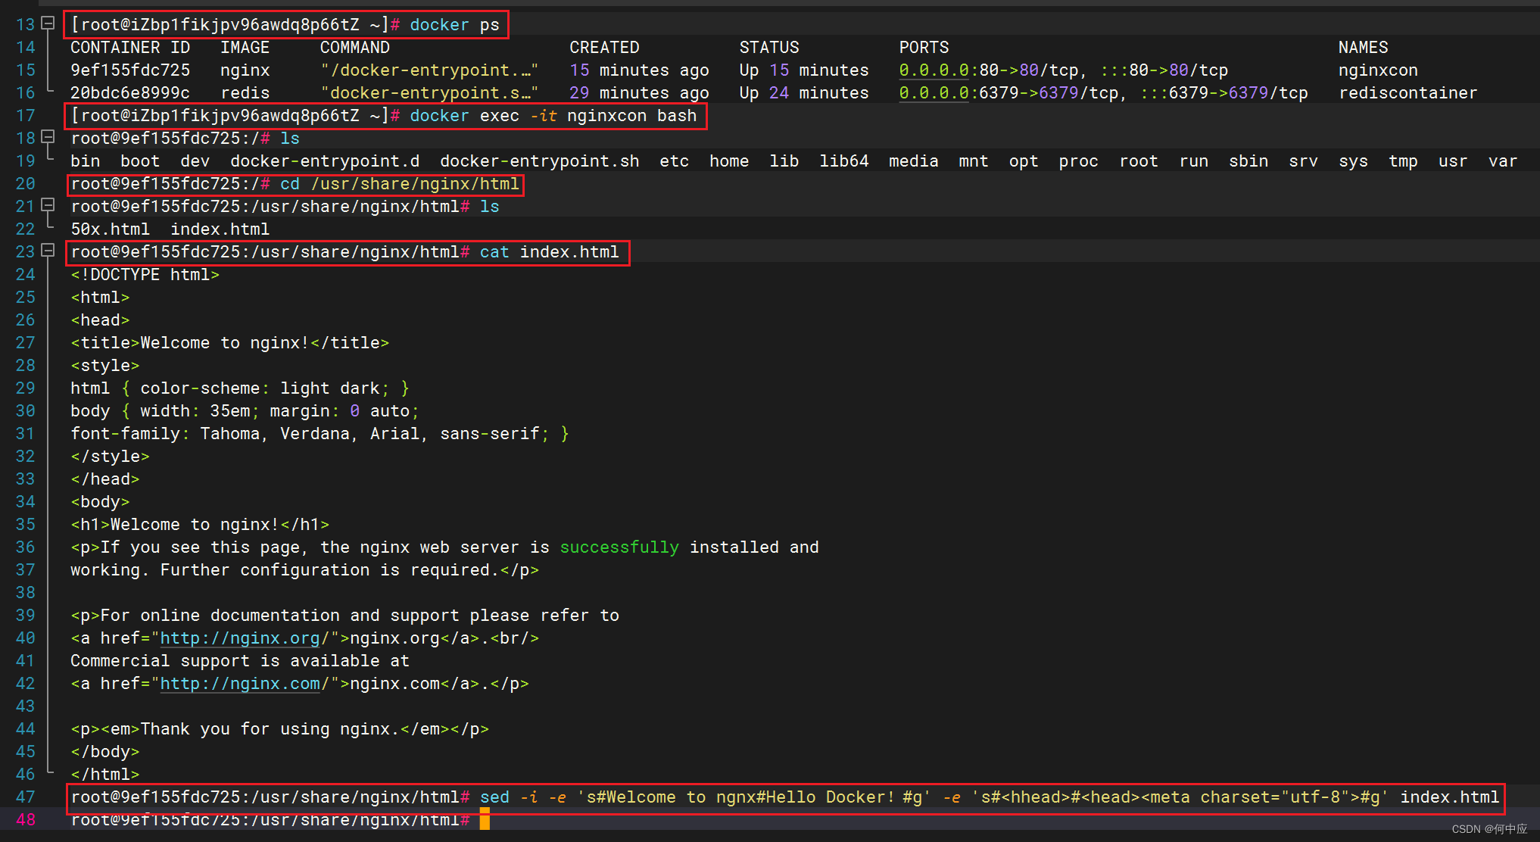
Task: Click line number 13 in gutter
Action: pyautogui.click(x=25, y=25)
